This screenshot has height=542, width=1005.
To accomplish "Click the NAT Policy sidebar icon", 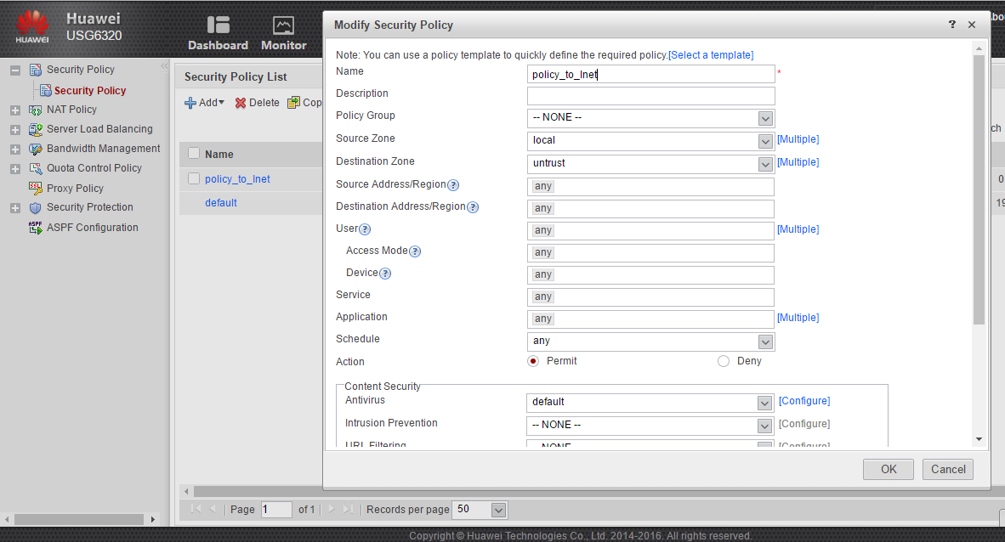I will 36,110.
